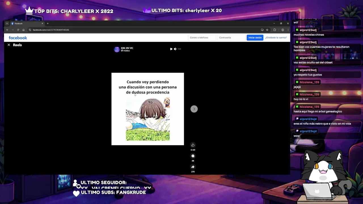Like the reel with thumbs up
This screenshot has height=204, width=363.
tap(193, 145)
